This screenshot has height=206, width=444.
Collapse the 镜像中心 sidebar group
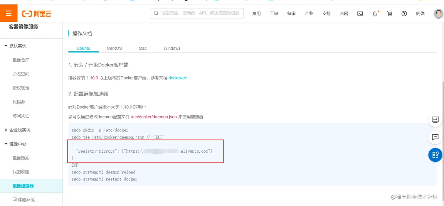tap(15, 144)
